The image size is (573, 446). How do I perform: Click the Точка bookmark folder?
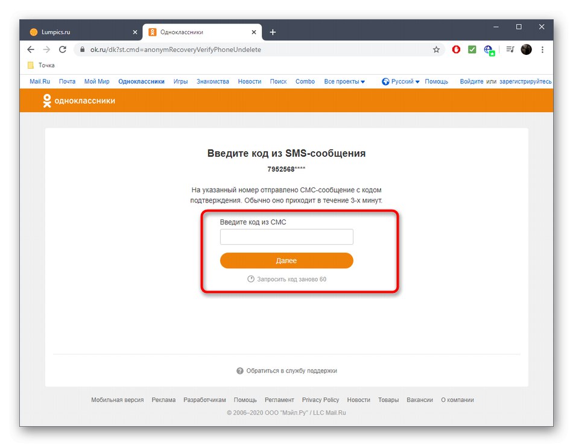[41, 65]
